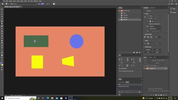178x100 pixels.
Task: Click the Search icon at the top right
Action: 169,4
